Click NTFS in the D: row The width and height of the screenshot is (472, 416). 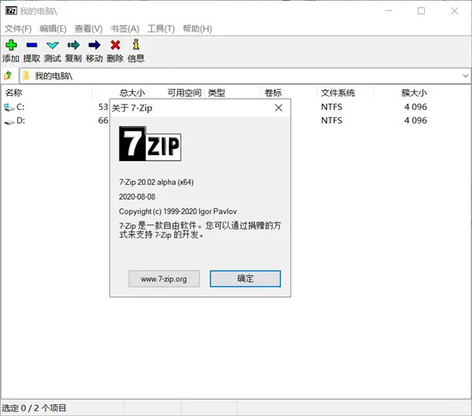pos(332,120)
